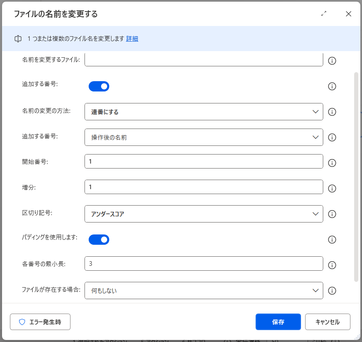This screenshot has width=362, height=342.
Task: Toggle the 追加する番号 switch off
Action: tap(99, 86)
